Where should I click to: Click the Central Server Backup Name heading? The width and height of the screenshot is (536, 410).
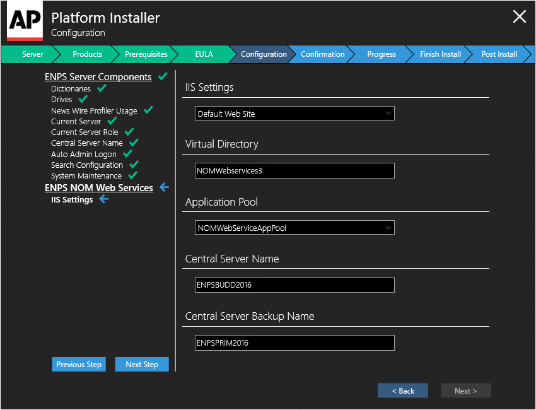250,316
